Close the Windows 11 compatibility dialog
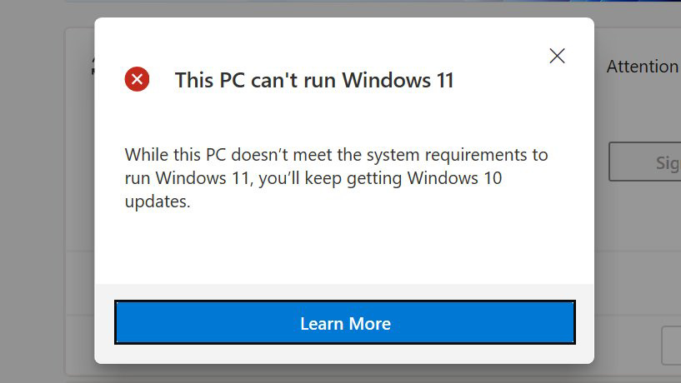This screenshot has height=383, width=681. pyautogui.click(x=558, y=56)
